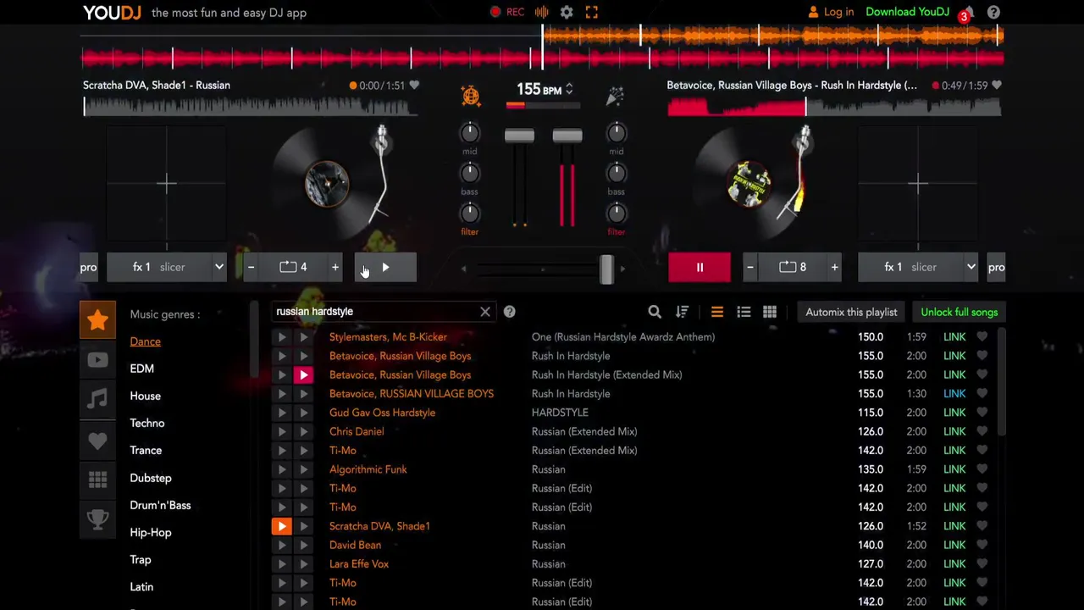This screenshot has height=610, width=1084.
Task: Toggle the right deck loop button
Action: (793, 267)
